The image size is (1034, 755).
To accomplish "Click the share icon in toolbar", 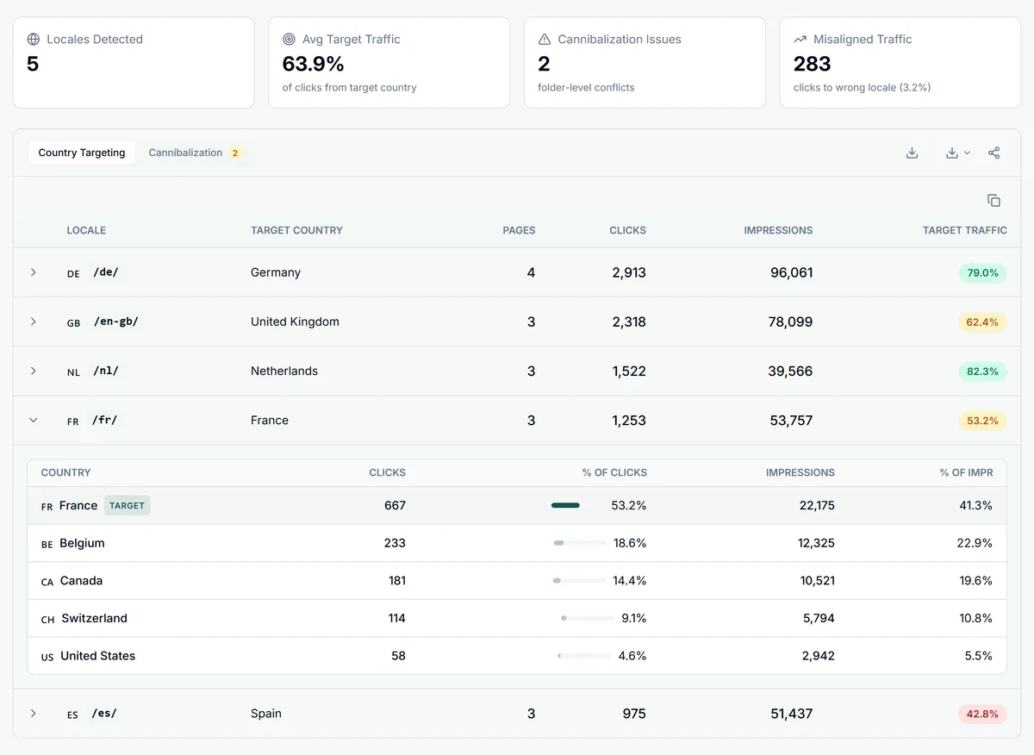I will [994, 153].
